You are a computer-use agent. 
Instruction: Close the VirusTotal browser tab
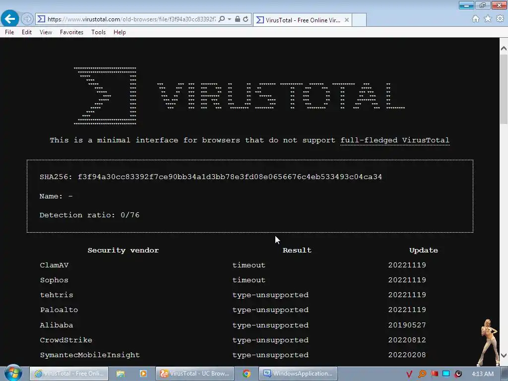[347, 20]
